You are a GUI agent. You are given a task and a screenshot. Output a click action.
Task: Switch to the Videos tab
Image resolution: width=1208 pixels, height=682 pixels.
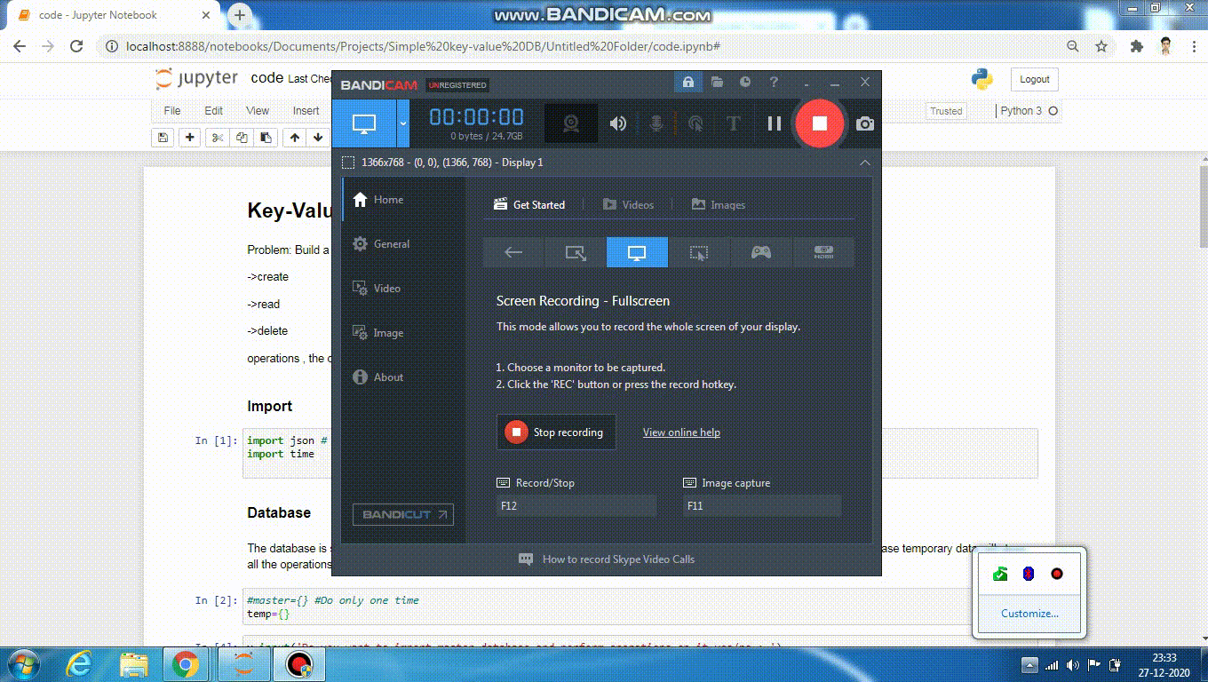click(628, 205)
